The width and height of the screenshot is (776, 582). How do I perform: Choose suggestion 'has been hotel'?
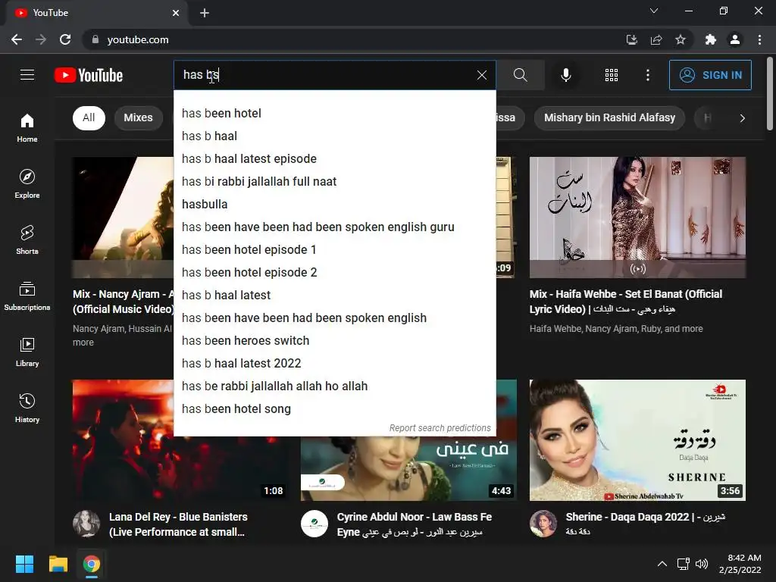[334, 114]
